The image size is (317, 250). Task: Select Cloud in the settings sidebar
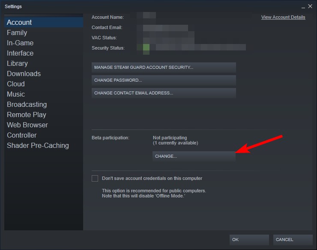click(x=16, y=84)
